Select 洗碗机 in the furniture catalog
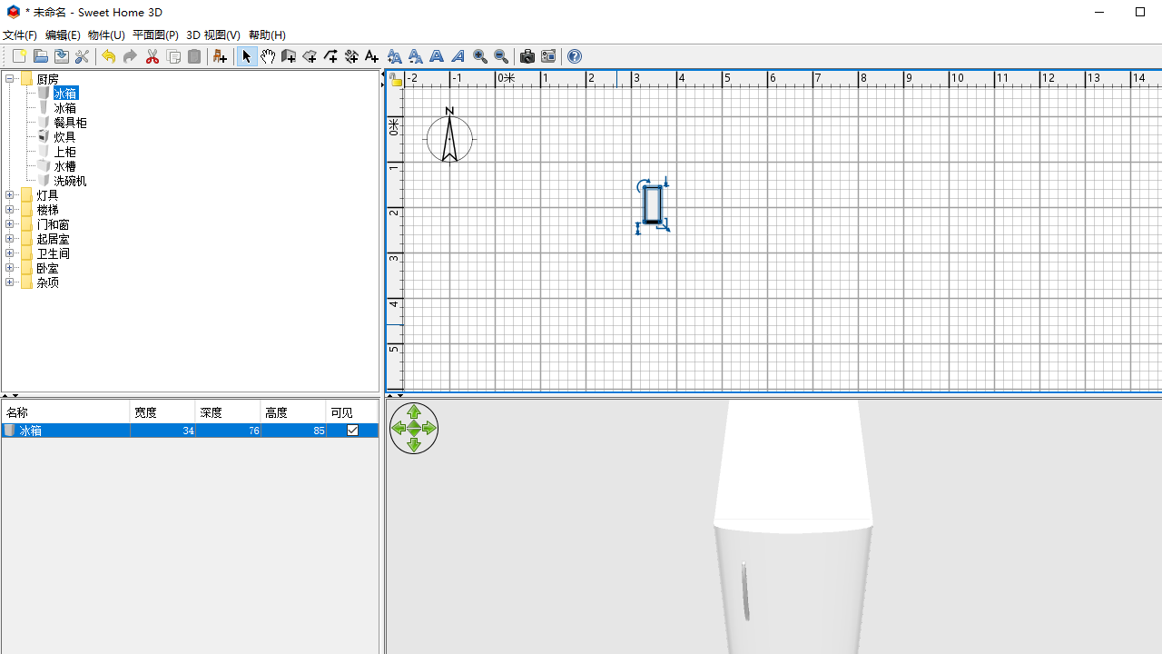 (70, 181)
